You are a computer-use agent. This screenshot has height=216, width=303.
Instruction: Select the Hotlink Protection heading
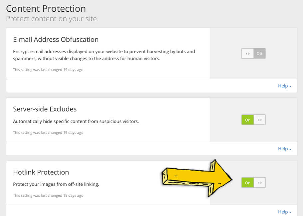click(41, 172)
